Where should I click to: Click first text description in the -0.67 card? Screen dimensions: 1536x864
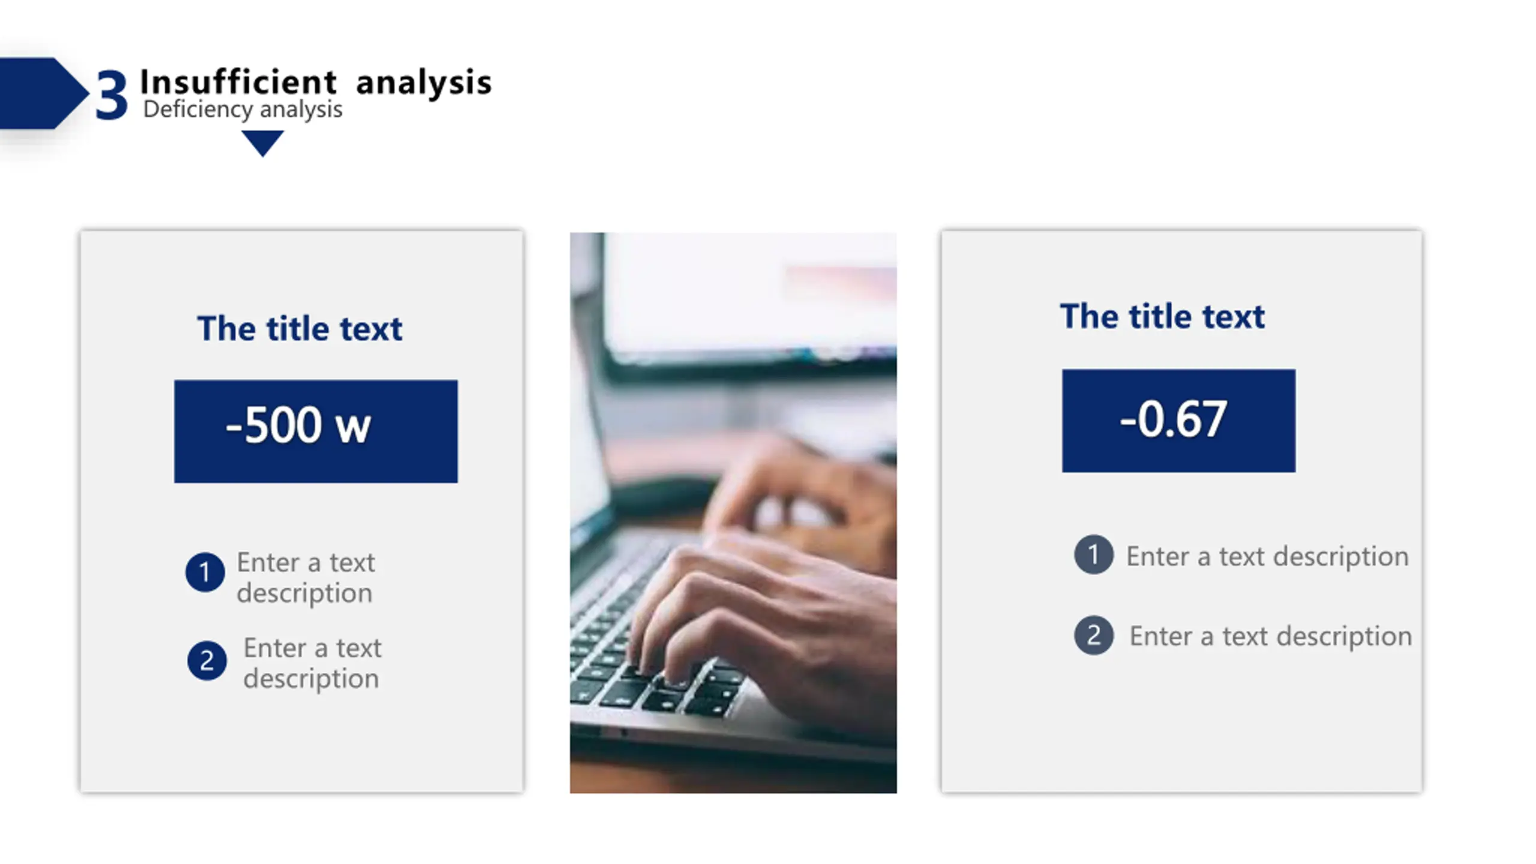pos(1267,556)
